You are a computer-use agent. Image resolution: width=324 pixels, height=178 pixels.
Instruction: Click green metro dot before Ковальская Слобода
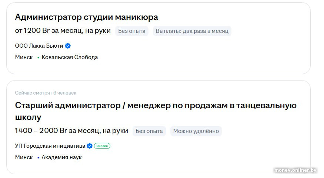pos(38,58)
